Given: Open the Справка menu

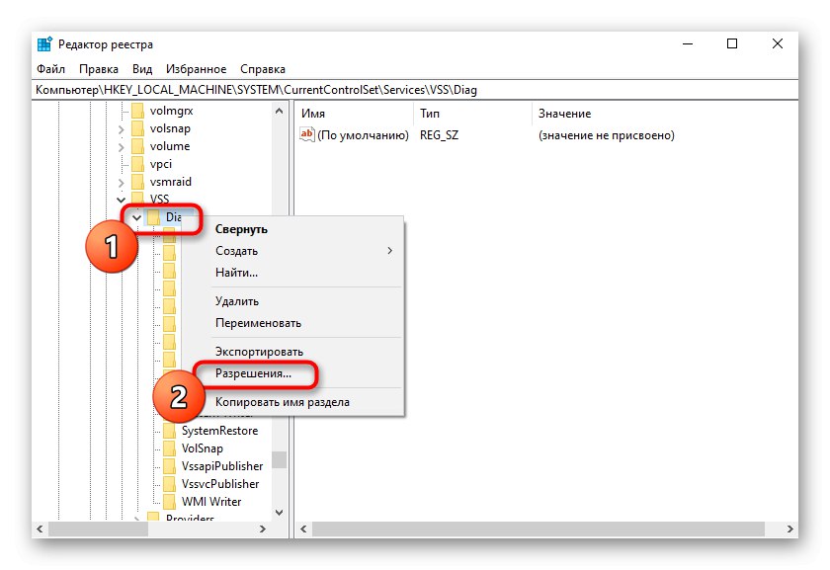Looking at the screenshot, I should point(263,69).
